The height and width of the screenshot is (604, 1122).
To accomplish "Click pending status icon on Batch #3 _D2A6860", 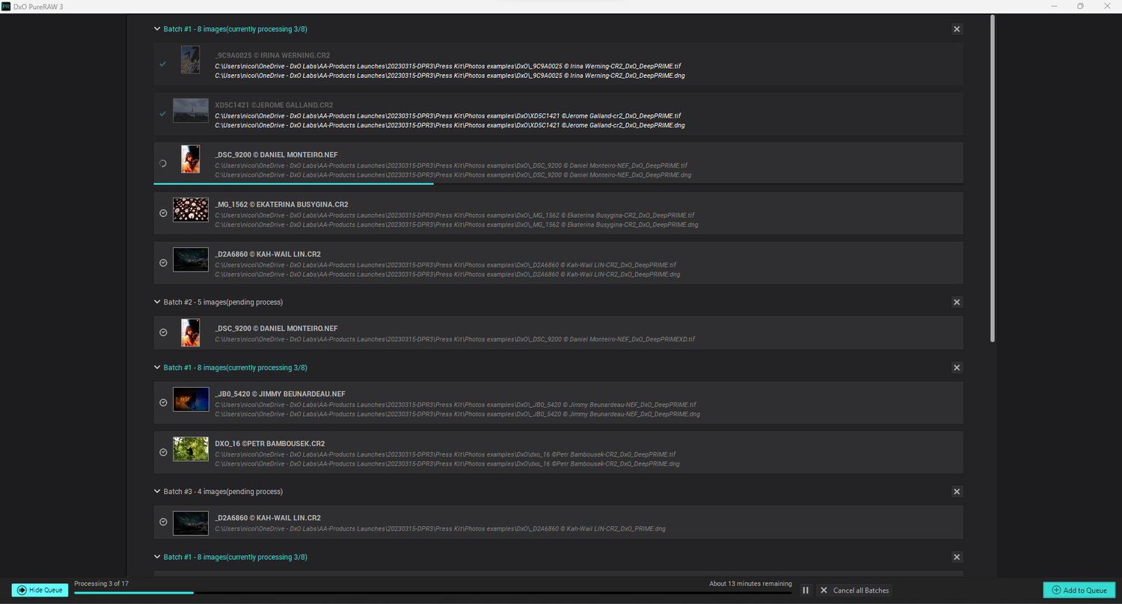I will coord(163,522).
